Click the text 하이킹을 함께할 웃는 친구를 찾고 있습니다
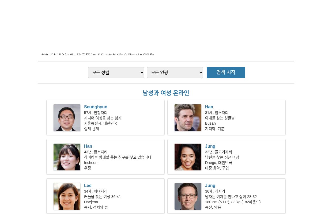The image size is (332, 214). [x=118, y=157]
